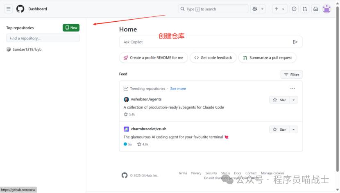
Task: Click the Find a repository field
Action: (x=43, y=38)
